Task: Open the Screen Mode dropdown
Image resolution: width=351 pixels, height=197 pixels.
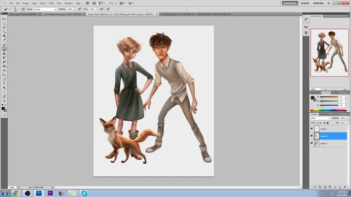Action: tap(131, 3)
